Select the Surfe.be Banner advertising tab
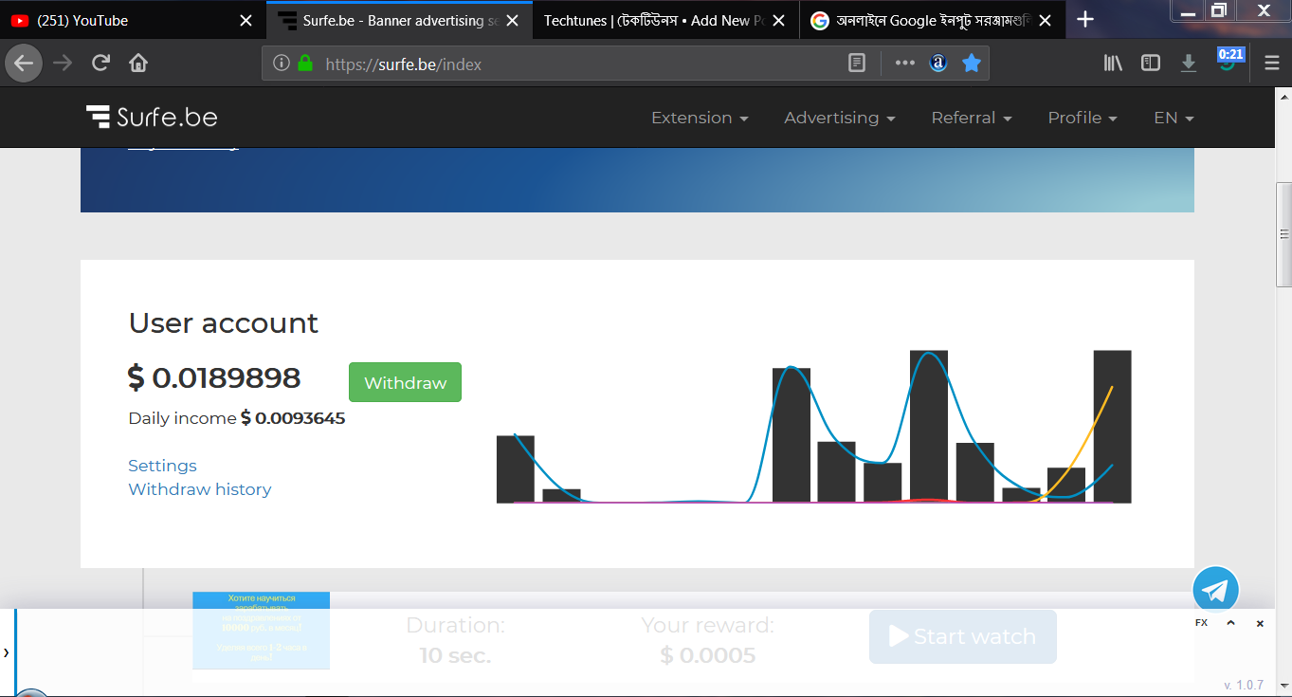This screenshot has width=1292, height=697. (x=399, y=20)
